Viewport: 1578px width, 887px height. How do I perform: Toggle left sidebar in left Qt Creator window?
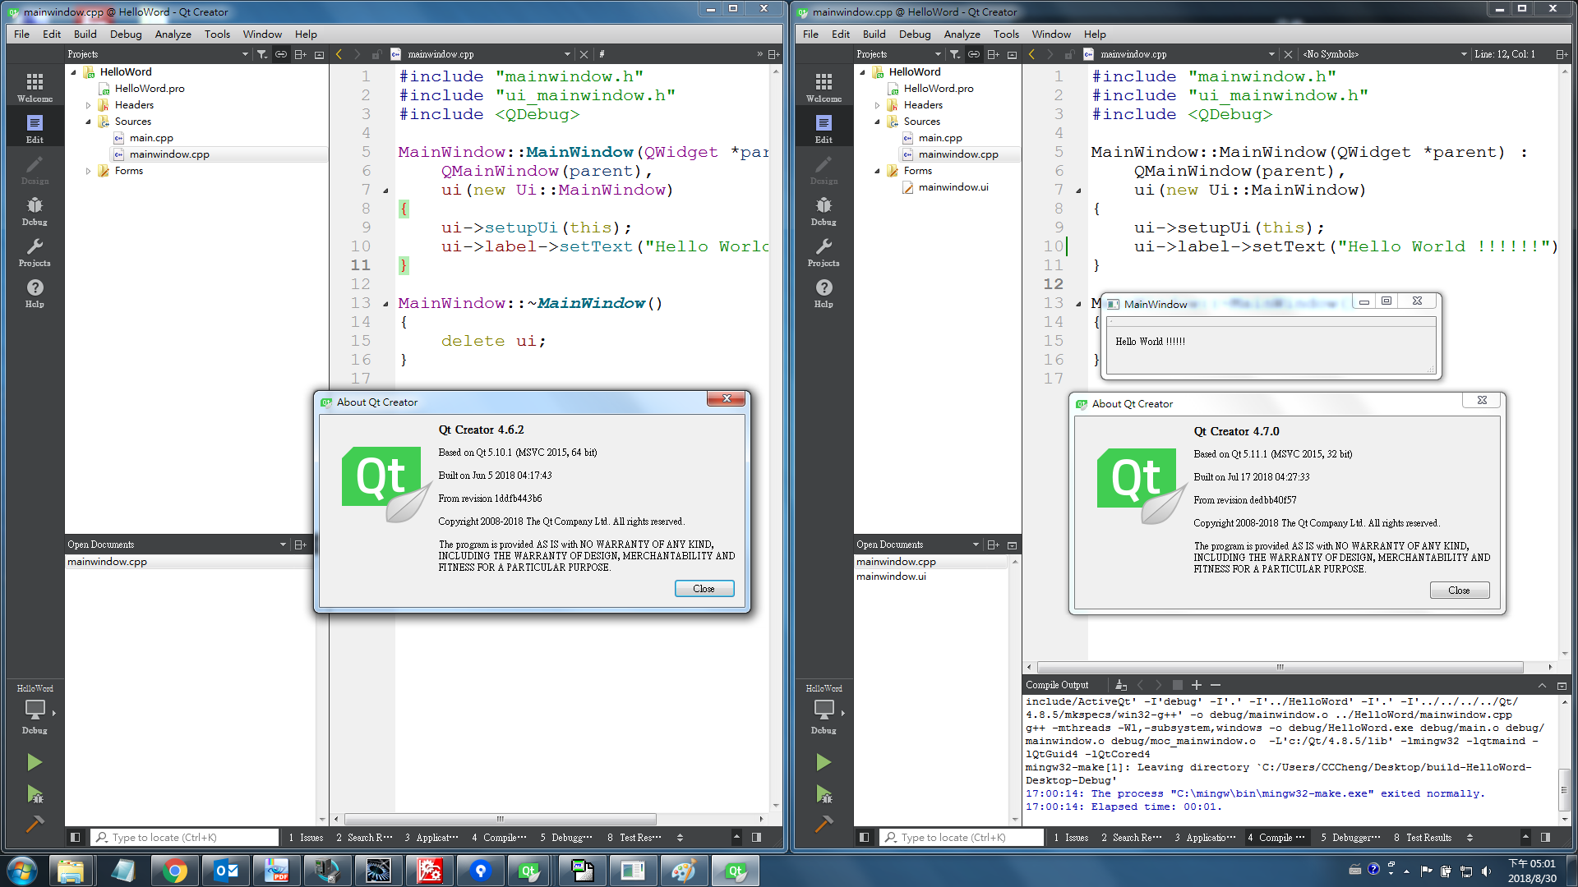[75, 838]
